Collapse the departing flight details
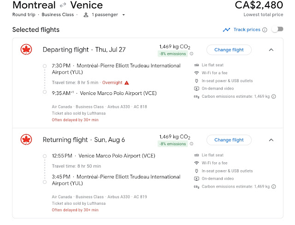This screenshot has height=225, width=295. 271,50
